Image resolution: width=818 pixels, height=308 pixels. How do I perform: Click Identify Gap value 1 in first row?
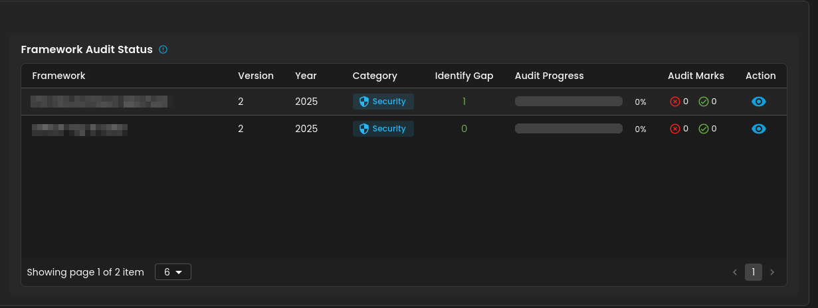[464, 102]
